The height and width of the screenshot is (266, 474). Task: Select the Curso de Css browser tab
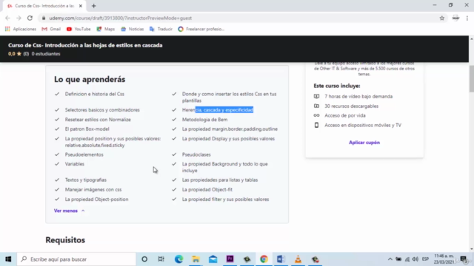44,6
